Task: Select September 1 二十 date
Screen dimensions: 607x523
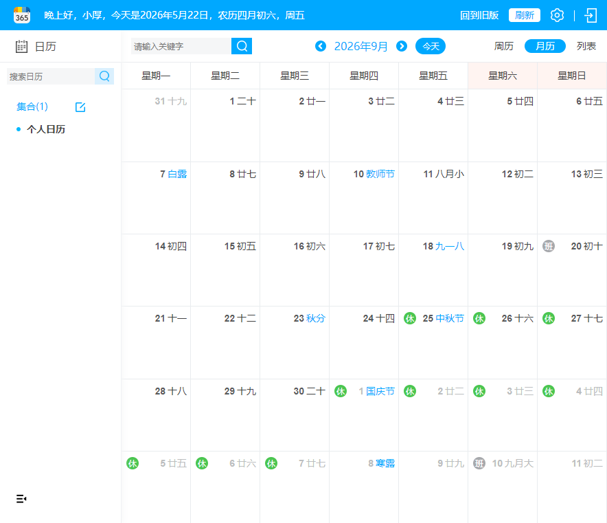Action: (242, 101)
